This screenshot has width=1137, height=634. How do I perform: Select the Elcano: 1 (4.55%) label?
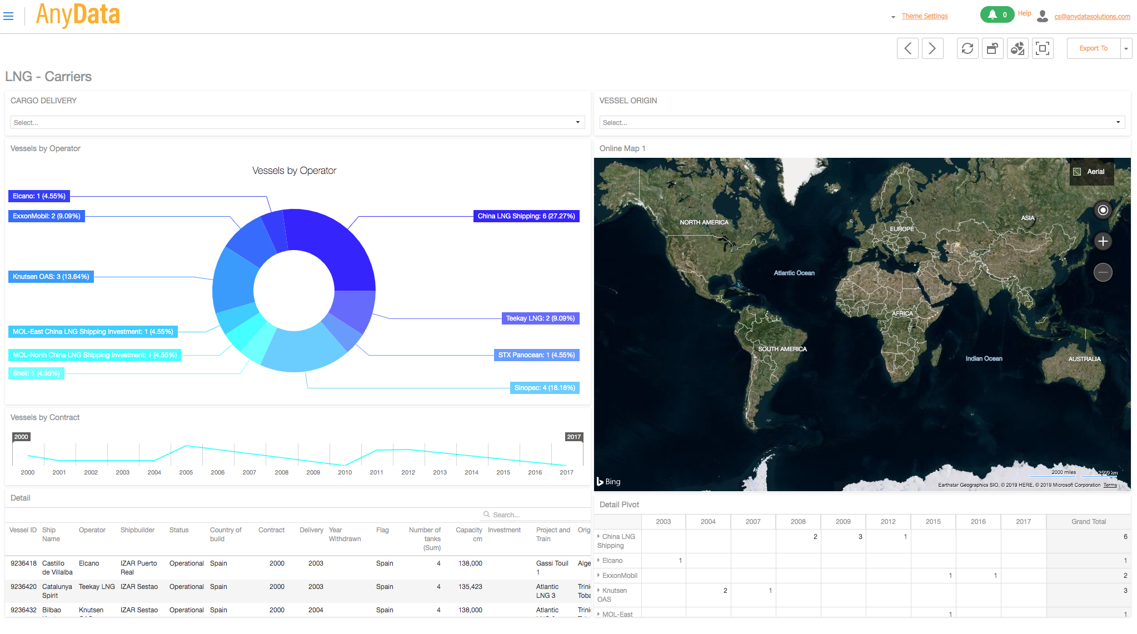pos(39,196)
